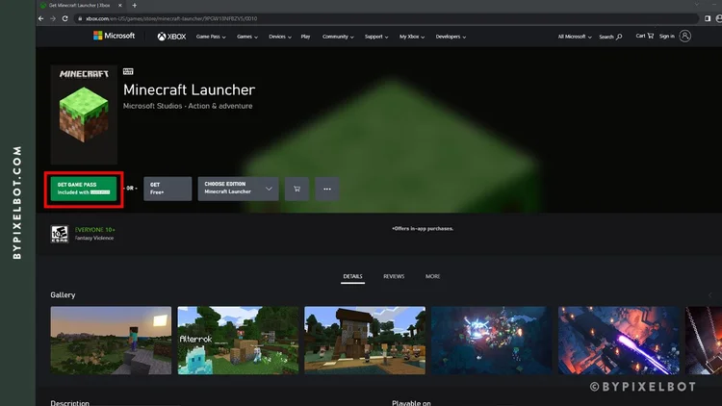Open gallery image of Steve at sunset

click(111, 341)
